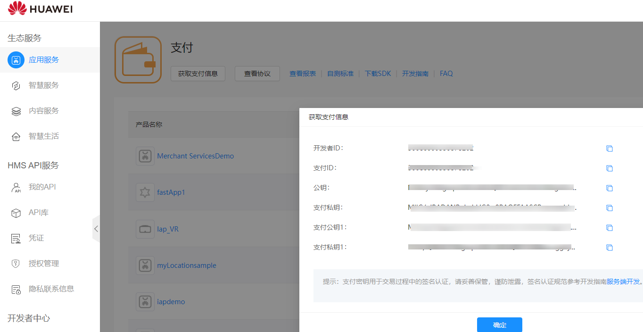The image size is (643, 332).
Task: Click the 获取支付信息 dialog title
Action: click(x=329, y=117)
